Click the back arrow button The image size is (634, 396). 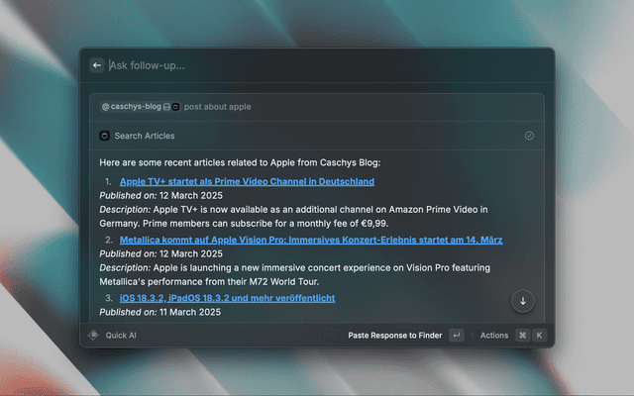pyautogui.click(x=97, y=65)
